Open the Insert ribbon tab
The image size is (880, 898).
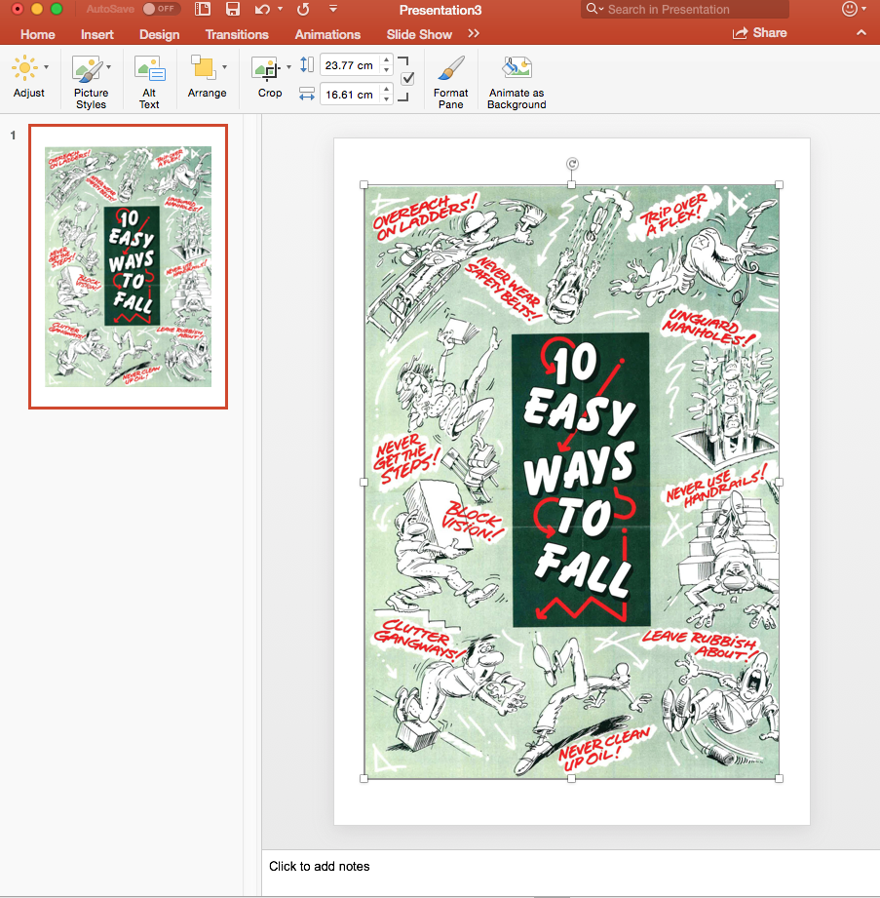[x=96, y=34]
